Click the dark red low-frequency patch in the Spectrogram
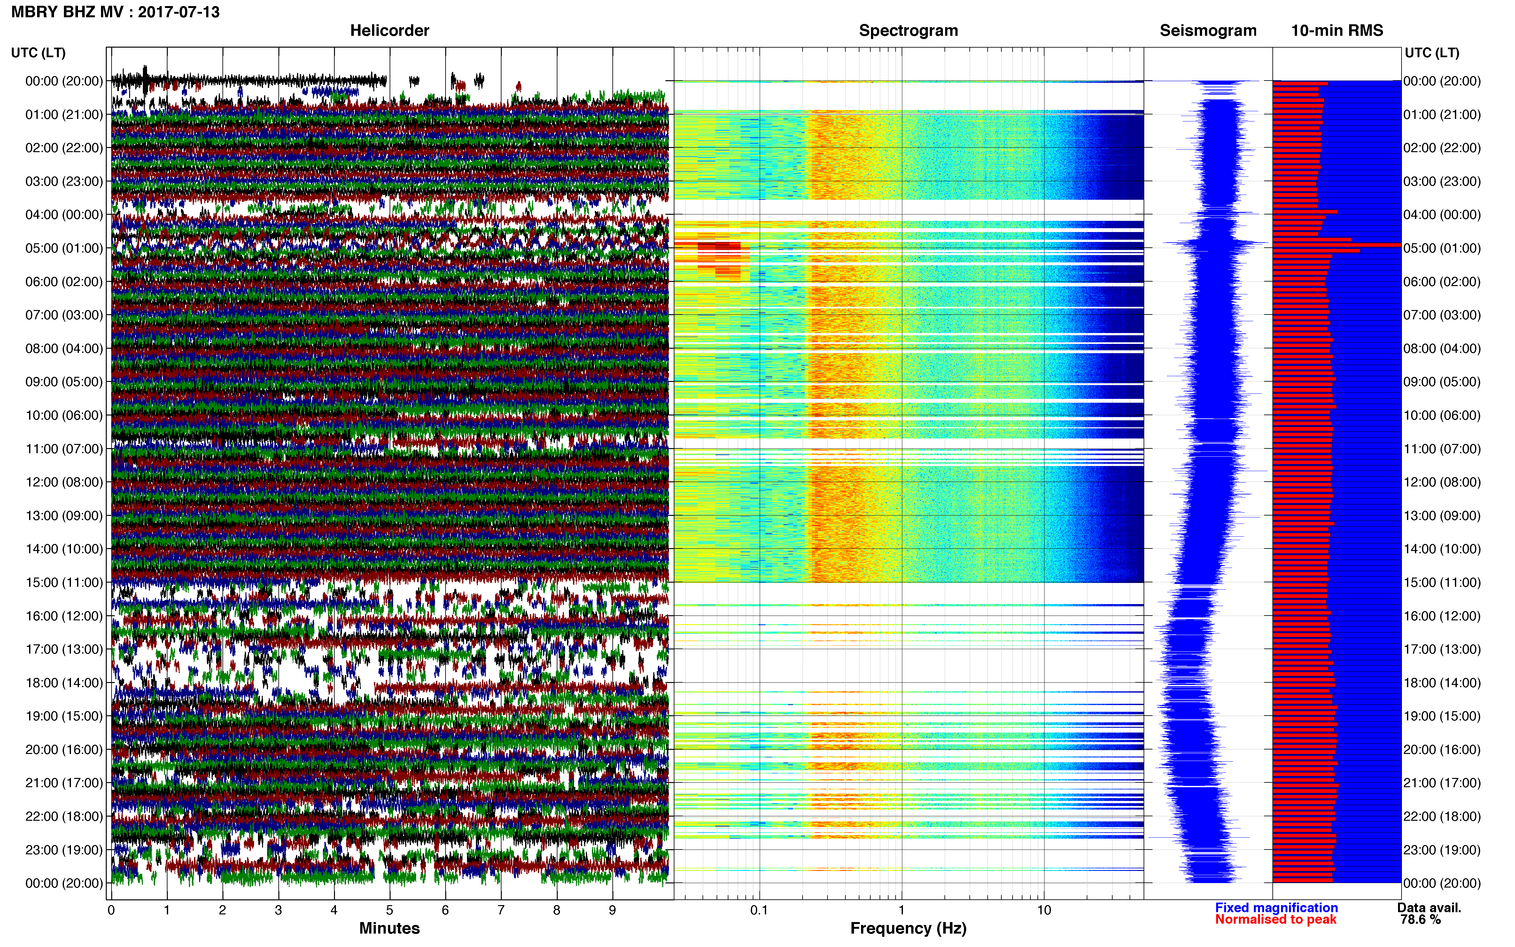This screenshot has width=1515, height=947. pos(719,247)
